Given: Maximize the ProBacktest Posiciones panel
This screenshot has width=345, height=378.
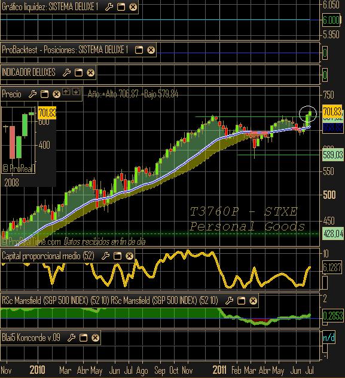Looking at the screenshot, I should [139, 50].
